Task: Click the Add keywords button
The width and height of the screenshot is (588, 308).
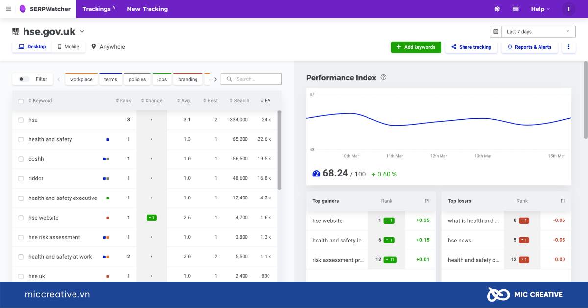Action: [x=416, y=47]
